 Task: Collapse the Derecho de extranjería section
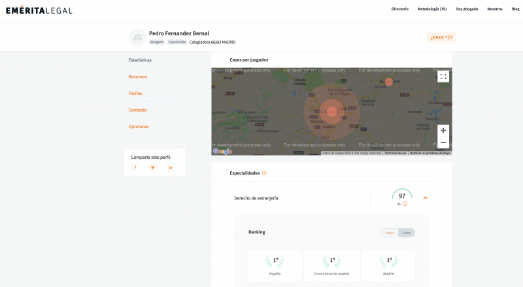tap(425, 198)
